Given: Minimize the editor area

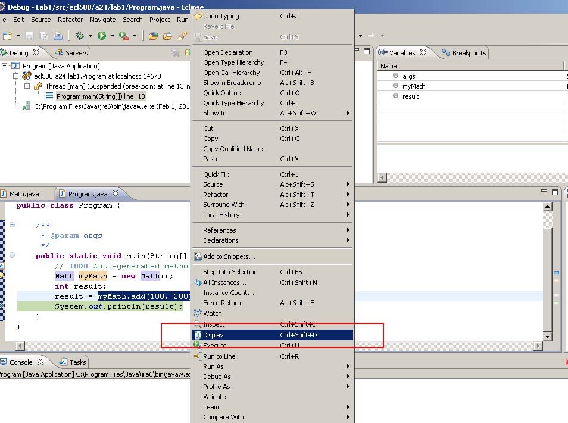Looking at the screenshot, I should [x=544, y=191].
